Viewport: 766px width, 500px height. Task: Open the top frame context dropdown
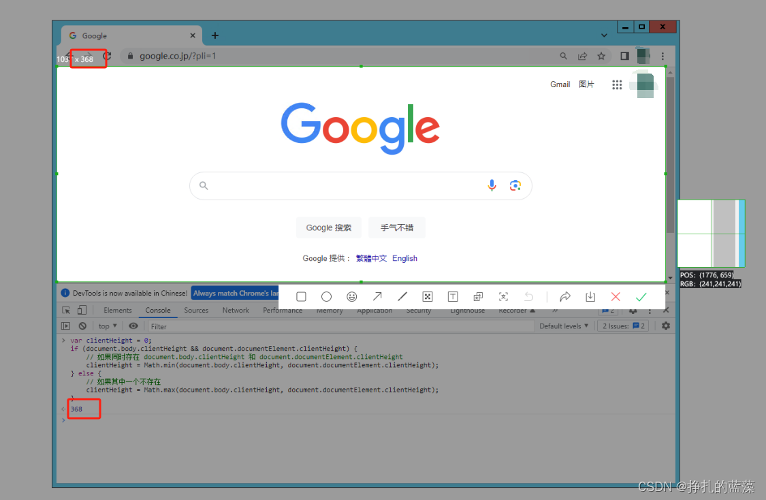[x=107, y=326]
